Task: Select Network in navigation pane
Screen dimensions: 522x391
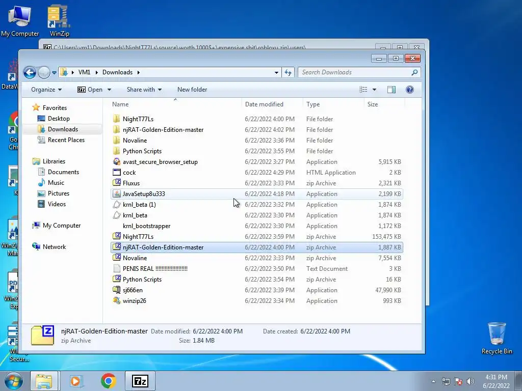Action: 49,247
